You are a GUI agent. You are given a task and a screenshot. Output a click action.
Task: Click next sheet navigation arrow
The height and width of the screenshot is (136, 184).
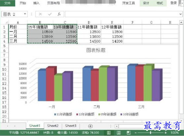click(15, 126)
